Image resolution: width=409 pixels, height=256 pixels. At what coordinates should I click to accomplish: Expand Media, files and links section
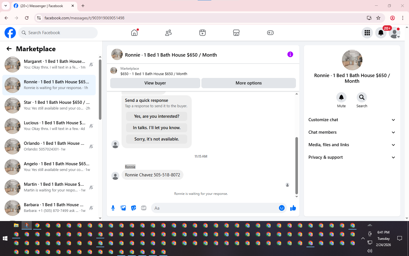tap(352, 145)
